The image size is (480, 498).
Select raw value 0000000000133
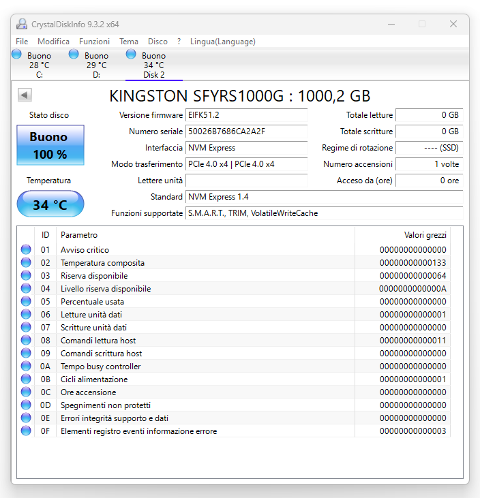[x=412, y=263]
